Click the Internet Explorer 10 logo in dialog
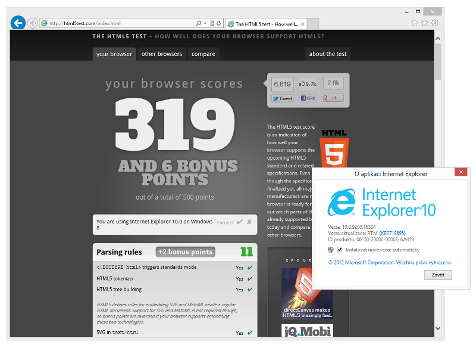This screenshot has width=476, height=345. coord(381,203)
